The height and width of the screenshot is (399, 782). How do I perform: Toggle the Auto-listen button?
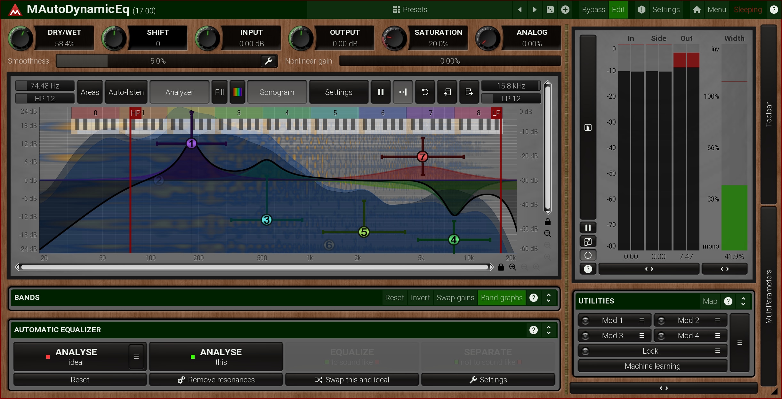[x=126, y=92]
